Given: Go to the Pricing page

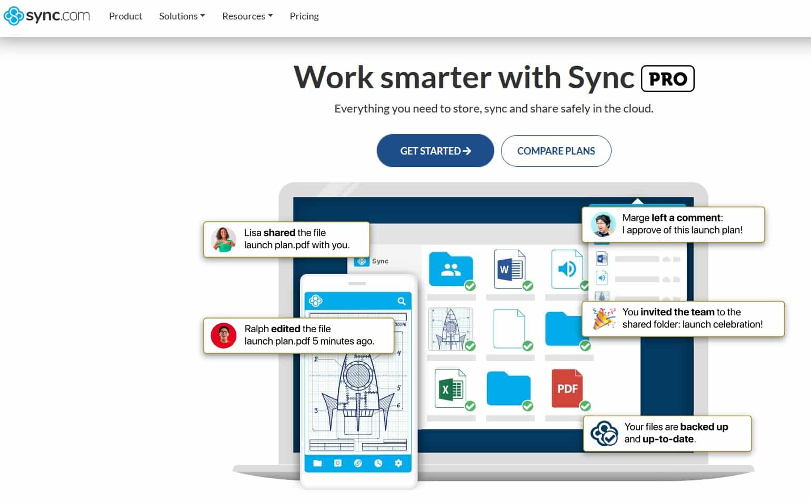Looking at the screenshot, I should [x=304, y=16].
